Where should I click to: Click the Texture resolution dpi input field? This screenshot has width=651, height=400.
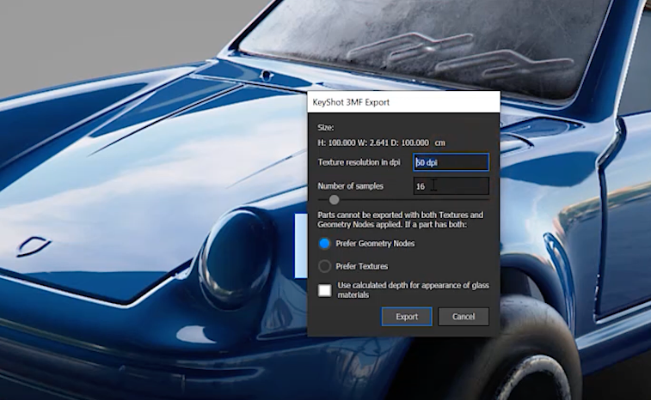[x=451, y=162]
